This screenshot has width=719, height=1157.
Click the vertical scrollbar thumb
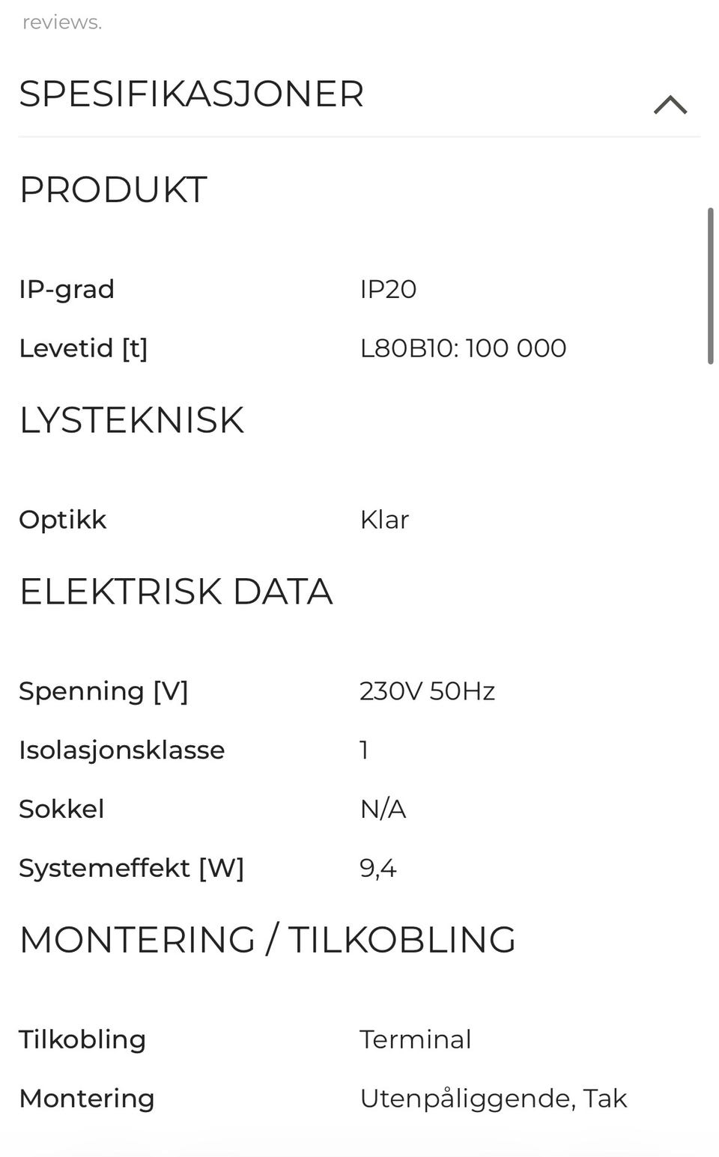pyautogui.click(x=710, y=286)
